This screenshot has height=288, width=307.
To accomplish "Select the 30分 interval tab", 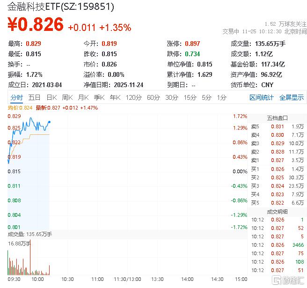I will pos(172,97).
